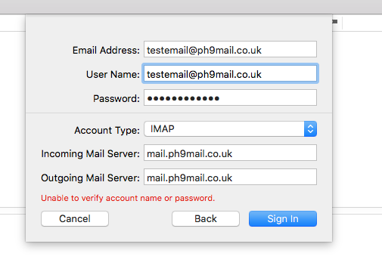
Task: Dismiss the sheet using Cancel
Action: tap(75, 218)
